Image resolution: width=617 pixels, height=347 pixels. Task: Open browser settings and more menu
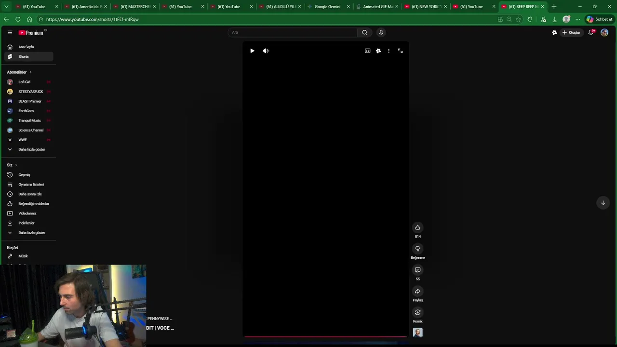(x=577, y=19)
